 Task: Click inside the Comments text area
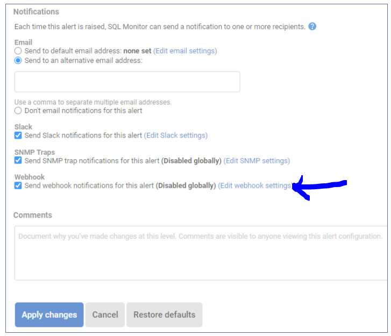200,253
